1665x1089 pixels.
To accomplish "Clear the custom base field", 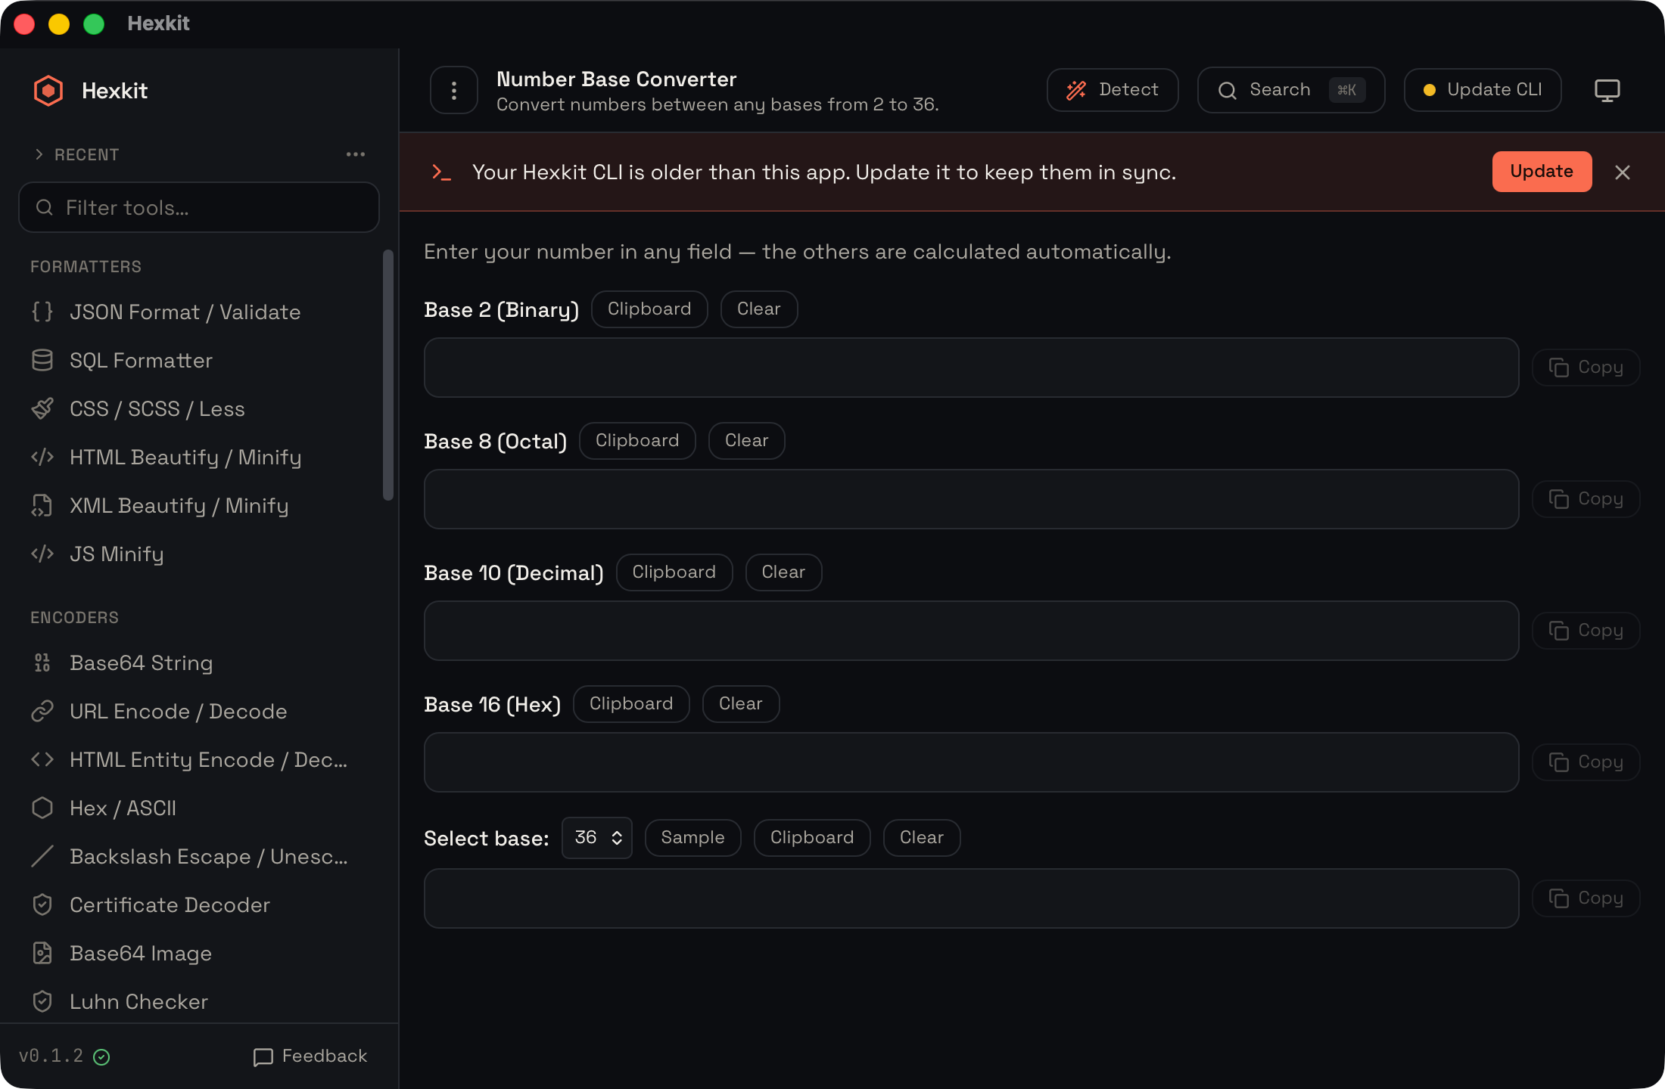I will point(922,838).
